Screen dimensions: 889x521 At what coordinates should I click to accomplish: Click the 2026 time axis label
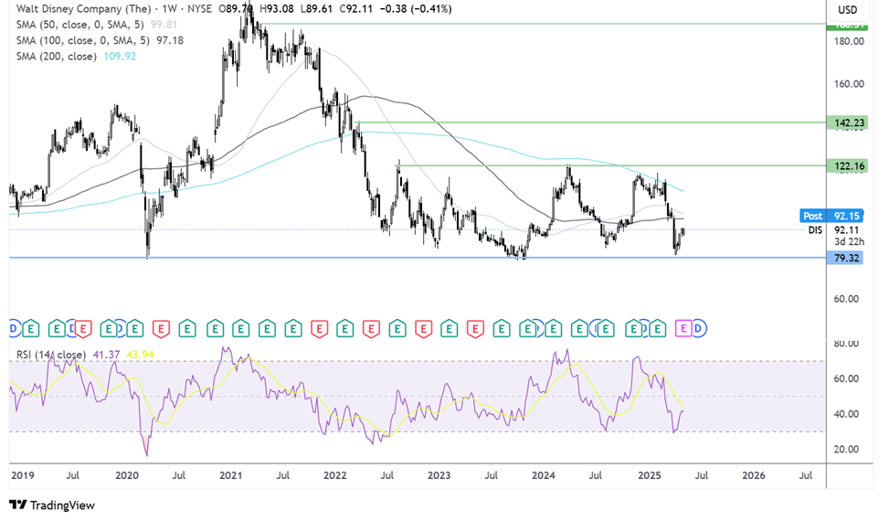coord(754,475)
